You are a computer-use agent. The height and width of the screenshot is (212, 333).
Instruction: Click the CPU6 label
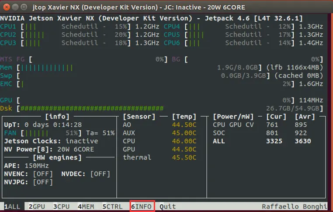click(172, 43)
